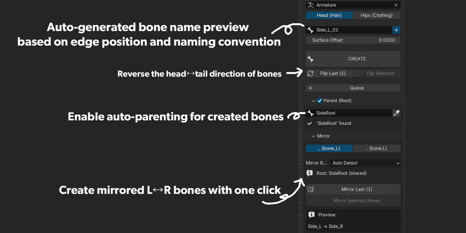The height and width of the screenshot is (233, 466).
Task: Click the plus icon on Queue
Action: [310, 88]
